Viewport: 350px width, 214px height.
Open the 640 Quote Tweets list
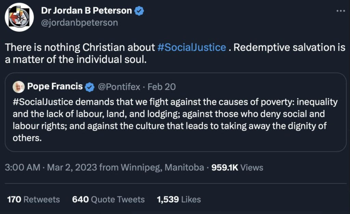[x=108, y=199]
